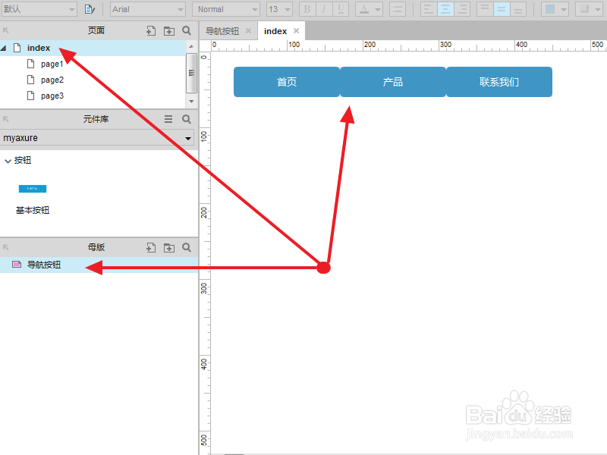
Task: Collapse the index page tree
Action: [4, 48]
